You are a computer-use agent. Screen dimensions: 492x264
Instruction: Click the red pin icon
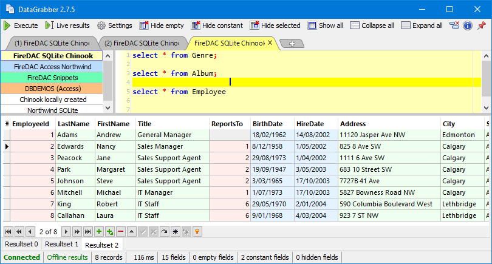coord(482,25)
